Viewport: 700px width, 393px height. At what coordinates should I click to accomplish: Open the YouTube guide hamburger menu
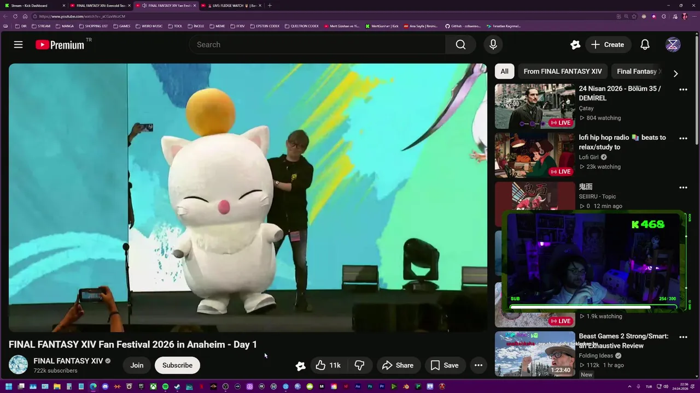coord(18,45)
